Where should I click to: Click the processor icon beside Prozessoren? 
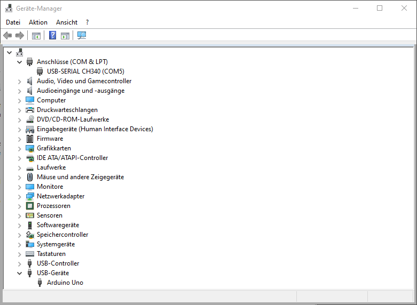pyautogui.click(x=30, y=206)
